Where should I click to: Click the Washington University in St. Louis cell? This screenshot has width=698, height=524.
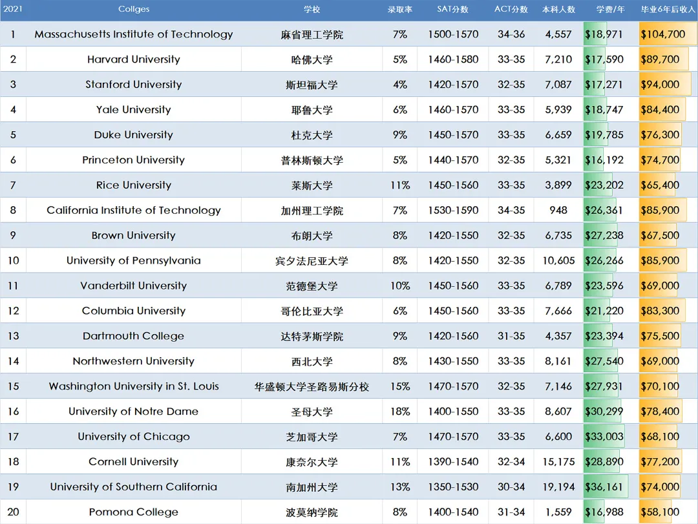click(x=134, y=386)
